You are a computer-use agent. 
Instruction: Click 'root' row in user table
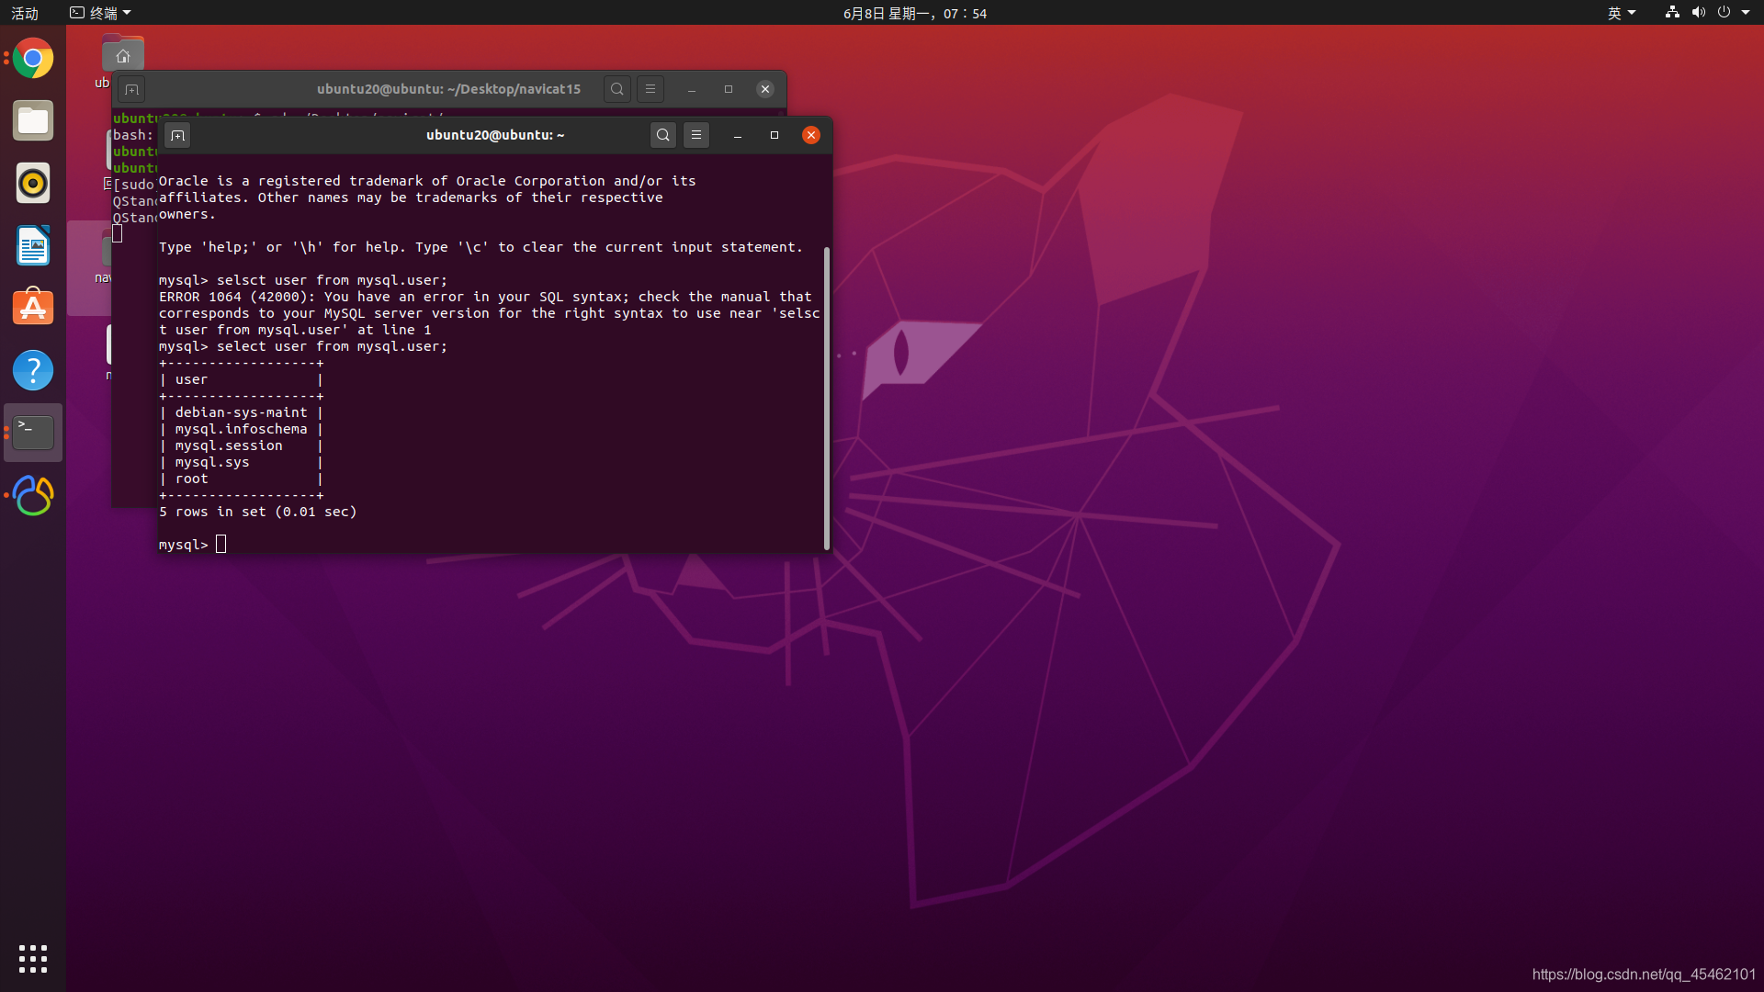[192, 479]
